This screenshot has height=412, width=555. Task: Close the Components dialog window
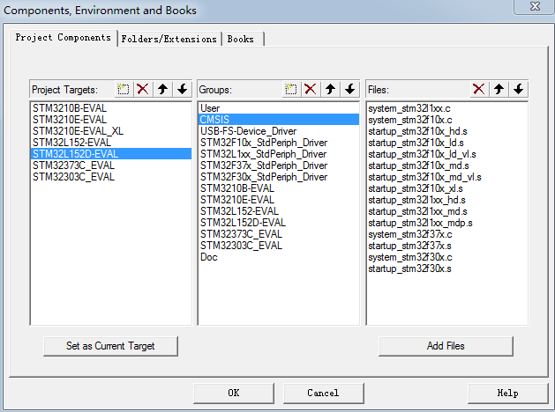pos(534,6)
